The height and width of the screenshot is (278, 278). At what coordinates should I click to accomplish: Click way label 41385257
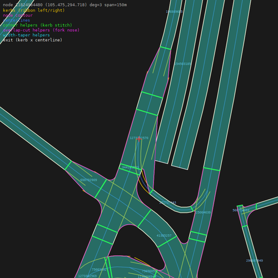pos(164,236)
